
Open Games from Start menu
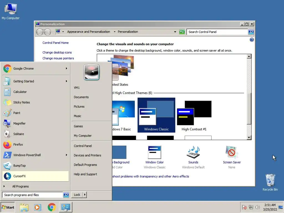pyautogui.click(x=92, y=126)
